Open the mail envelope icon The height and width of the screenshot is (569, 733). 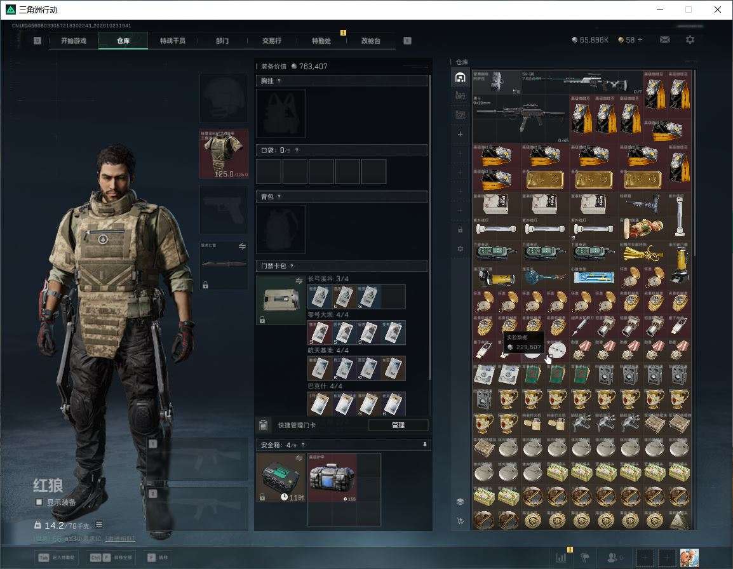click(664, 40)
